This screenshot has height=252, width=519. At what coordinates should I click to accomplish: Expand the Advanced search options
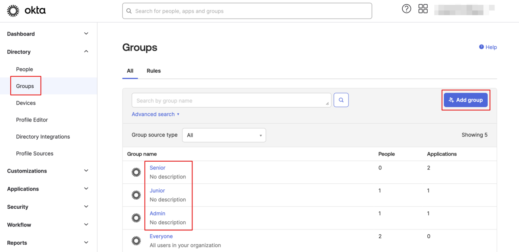[x=155, y=114]
